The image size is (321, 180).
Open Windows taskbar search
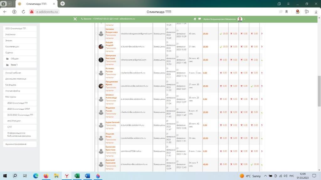pos(15,176)
